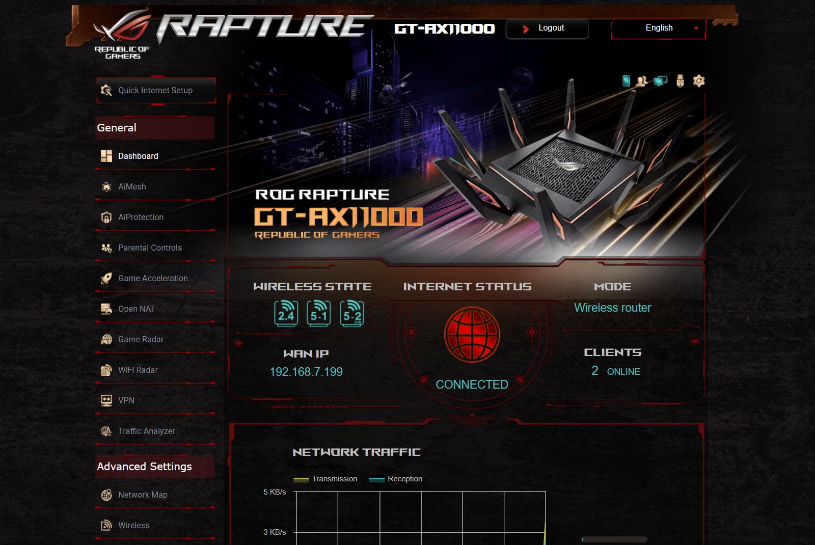Open the English language dropdown
The image size is (815, 545).
pos(659,28)
